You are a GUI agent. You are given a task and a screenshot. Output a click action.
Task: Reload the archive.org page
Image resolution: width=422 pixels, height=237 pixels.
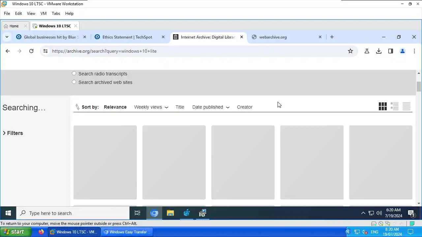(31, 51)
